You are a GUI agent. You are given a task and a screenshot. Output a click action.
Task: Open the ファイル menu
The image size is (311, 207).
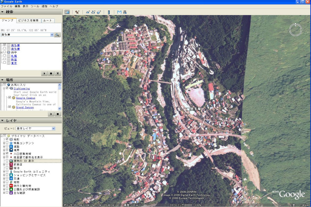[x=6, y=6]
